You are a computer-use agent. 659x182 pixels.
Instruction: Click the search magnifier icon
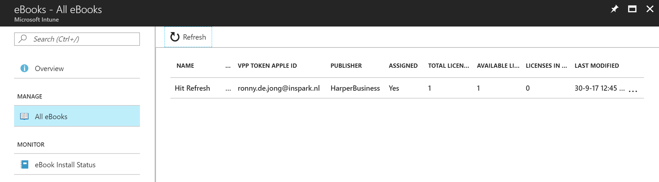(23, 39)
